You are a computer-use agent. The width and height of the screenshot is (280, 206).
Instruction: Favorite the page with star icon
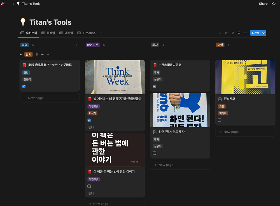tap(274, 4)
